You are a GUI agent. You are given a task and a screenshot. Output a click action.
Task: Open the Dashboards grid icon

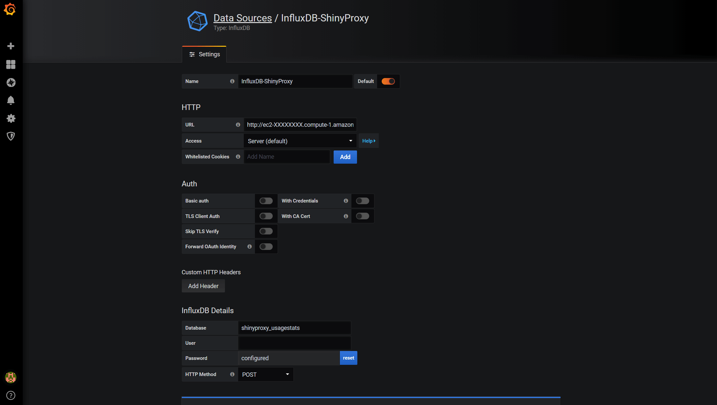click(x=11, y=65)
